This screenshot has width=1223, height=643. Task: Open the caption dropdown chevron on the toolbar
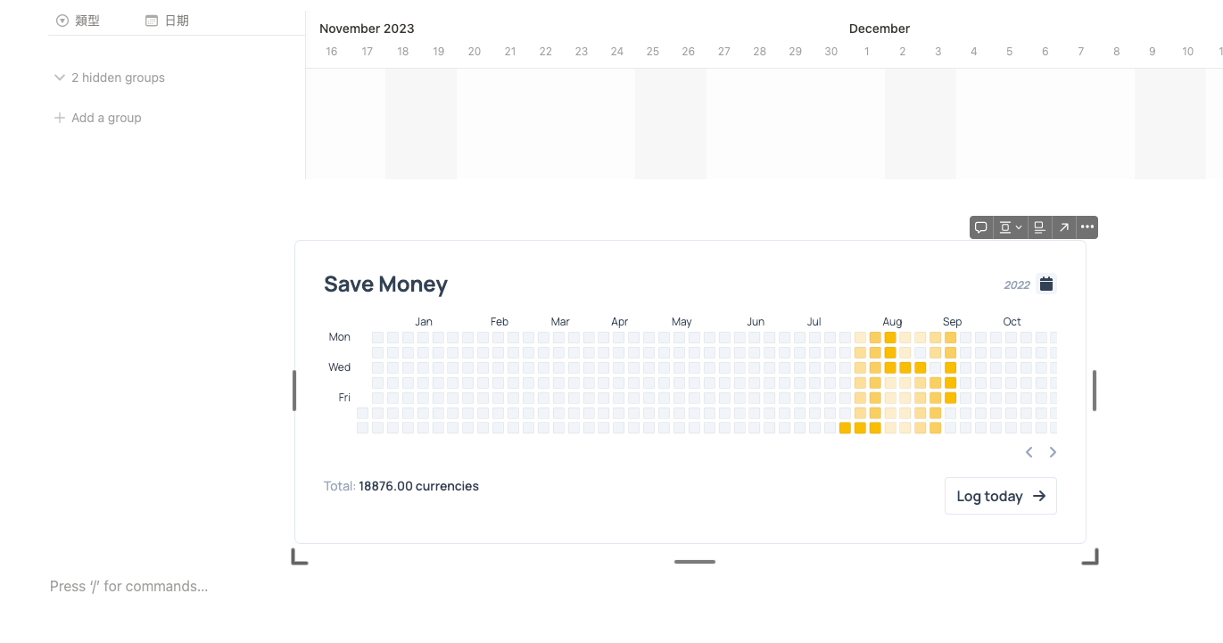tap(1018, 227)
